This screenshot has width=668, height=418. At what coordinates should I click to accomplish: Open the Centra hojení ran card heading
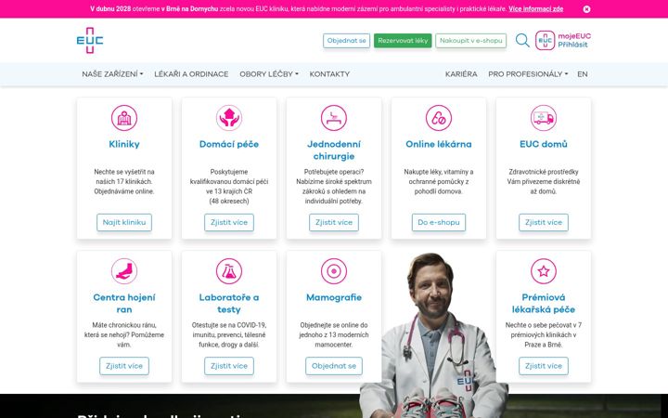(x=124, y=303)
